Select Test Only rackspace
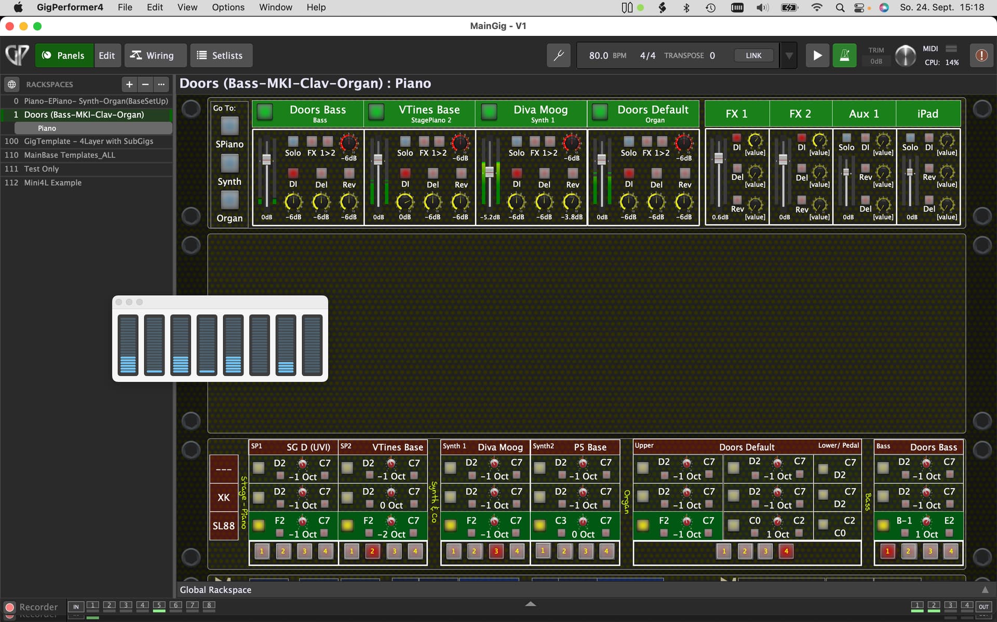 86,169
